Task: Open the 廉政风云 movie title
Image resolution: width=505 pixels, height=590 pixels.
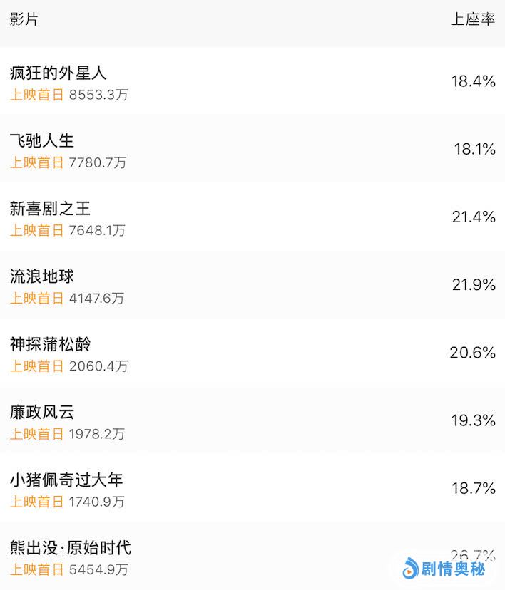Action: tap(42, 412)
